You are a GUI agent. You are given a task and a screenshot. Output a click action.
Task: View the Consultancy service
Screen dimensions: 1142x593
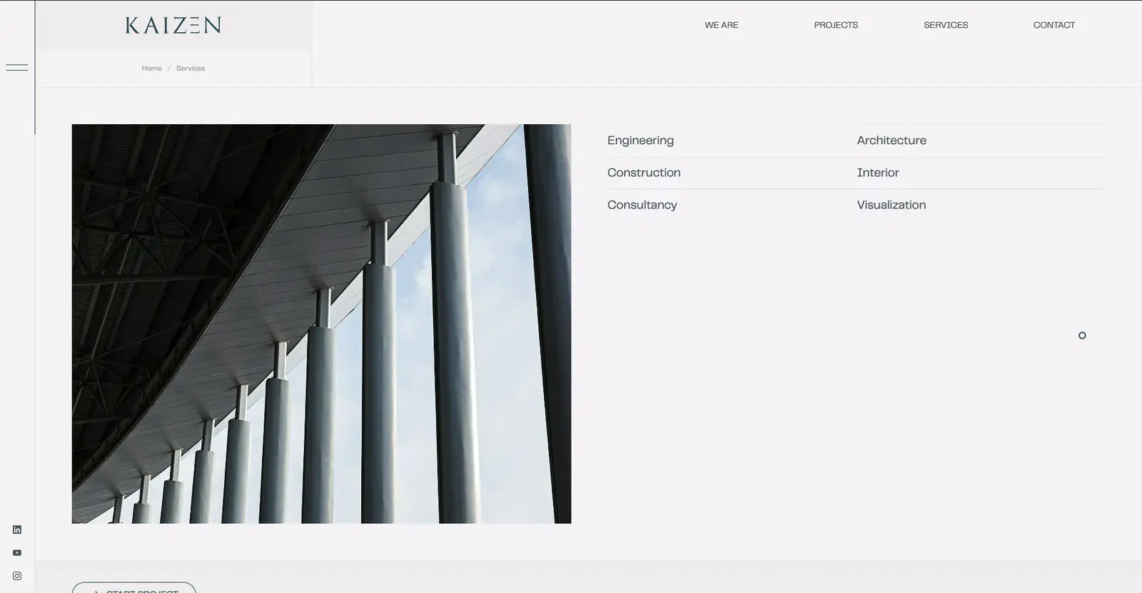pos(642,205)
